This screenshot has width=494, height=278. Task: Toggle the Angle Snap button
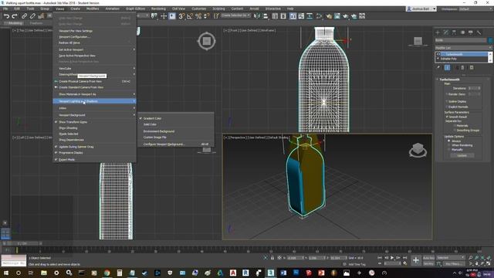point(190,16)
